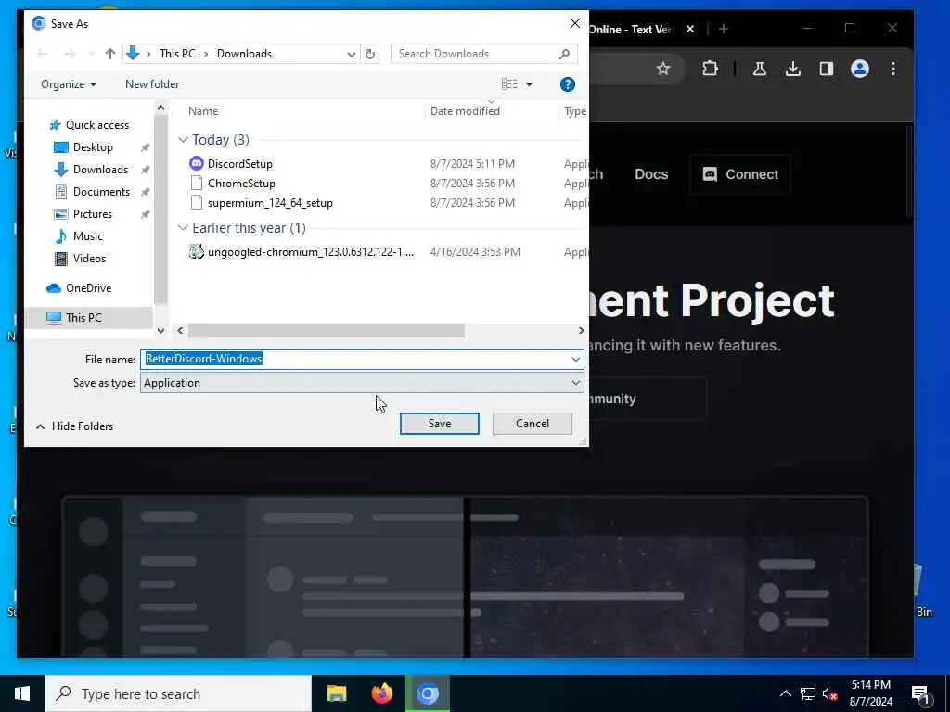The width and height of the screenshot is (950, 712).
Task: Click Windows taskbar search box
Action: [x=178, y=693]
